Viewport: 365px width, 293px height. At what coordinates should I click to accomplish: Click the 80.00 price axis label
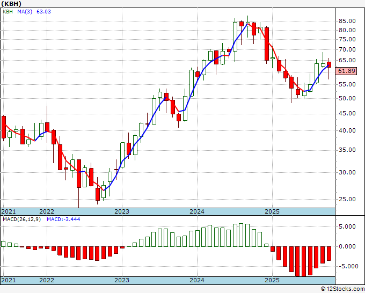[347, 30]
